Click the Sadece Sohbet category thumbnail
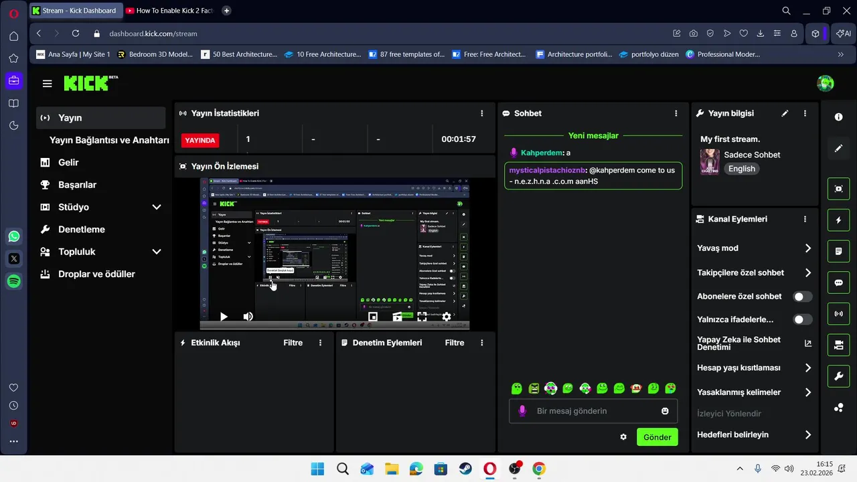The width and height of the screenshot is (857, 482). click(x=710, y=162)
